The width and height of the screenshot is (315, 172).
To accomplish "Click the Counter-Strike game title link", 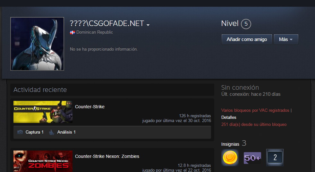I will pyautogui.click(x=90, y=107).
